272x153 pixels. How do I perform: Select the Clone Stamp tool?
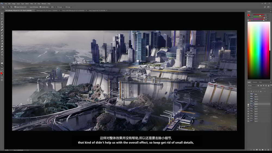[x=2, y=36]
